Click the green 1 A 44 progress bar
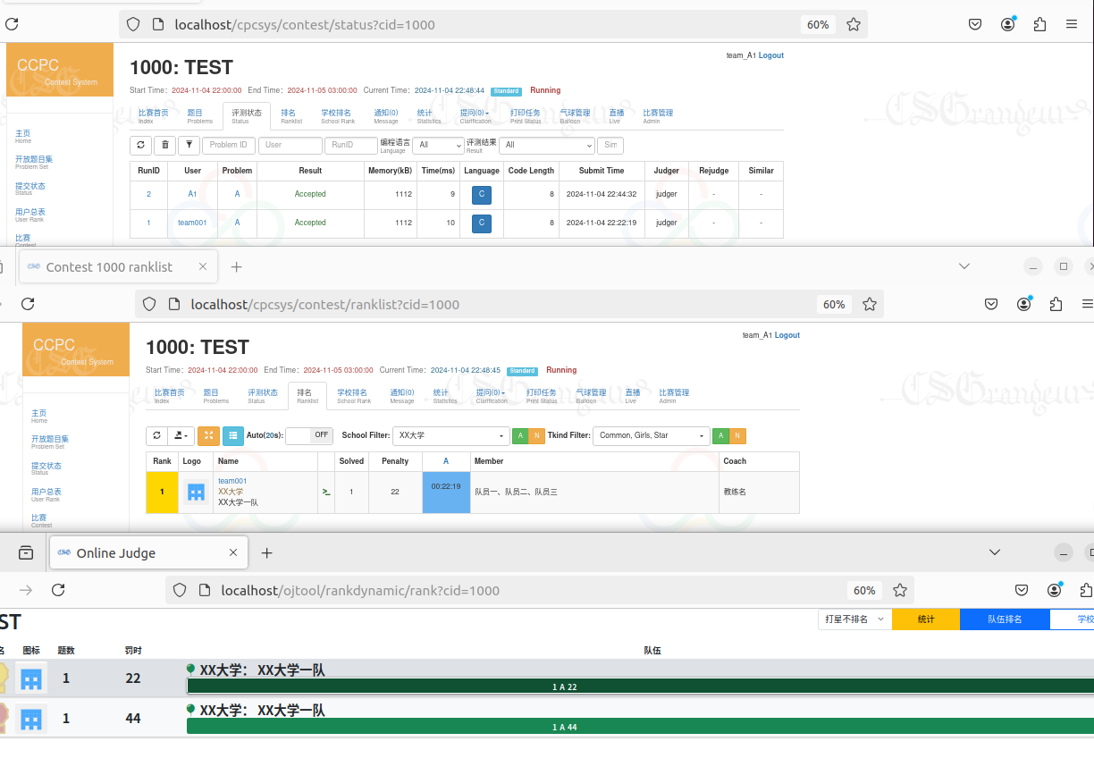This screenshot has width=1094, height=775. pos(640,727)
